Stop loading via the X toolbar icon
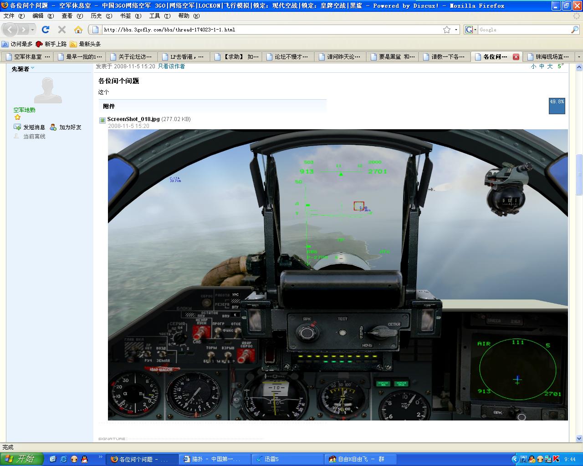Screen dimensions: 583x466 (x=62, y=30)
